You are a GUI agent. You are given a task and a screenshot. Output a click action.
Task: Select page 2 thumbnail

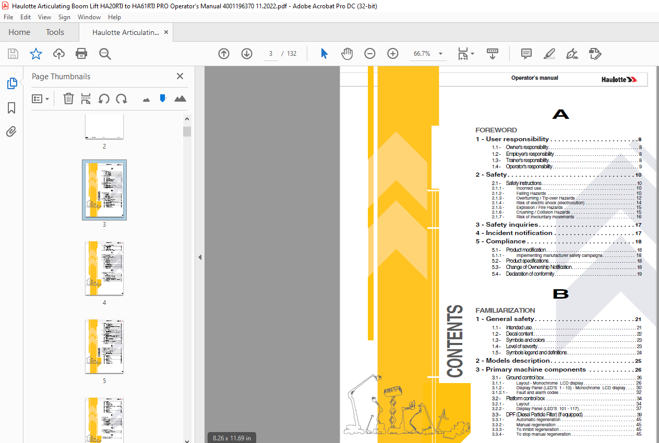click(x=104, y=126)
